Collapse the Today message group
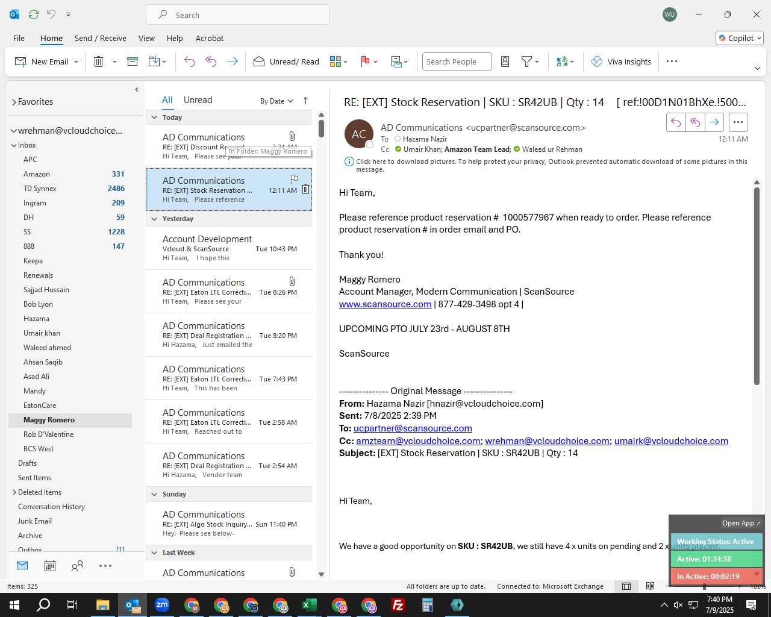 (x=154, y=117)
